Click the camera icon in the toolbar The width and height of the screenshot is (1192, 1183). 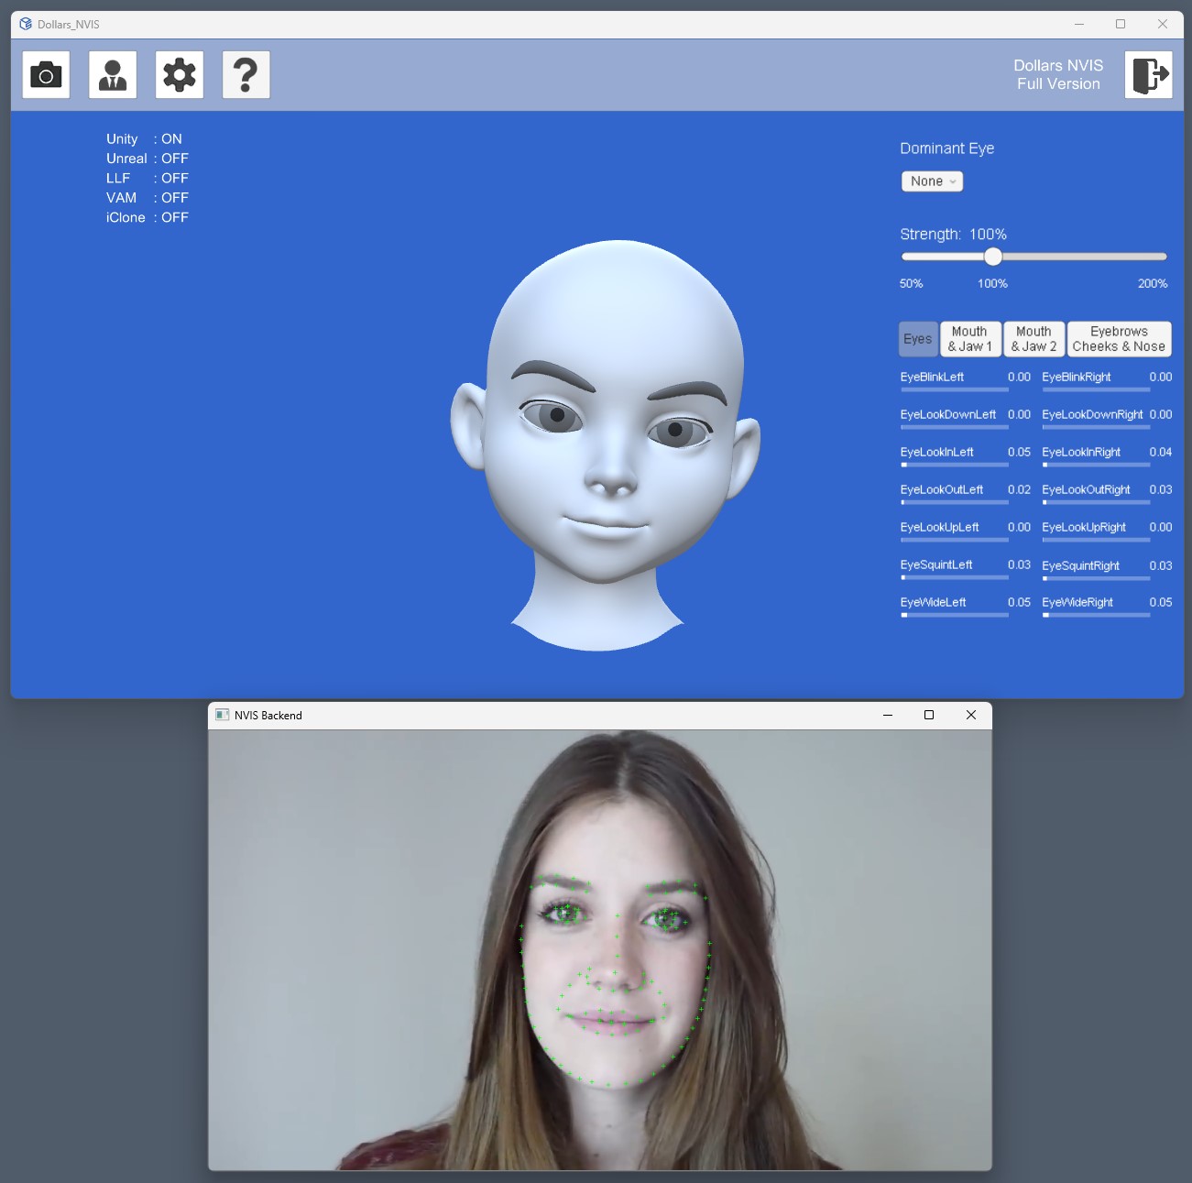click(46, 75)
